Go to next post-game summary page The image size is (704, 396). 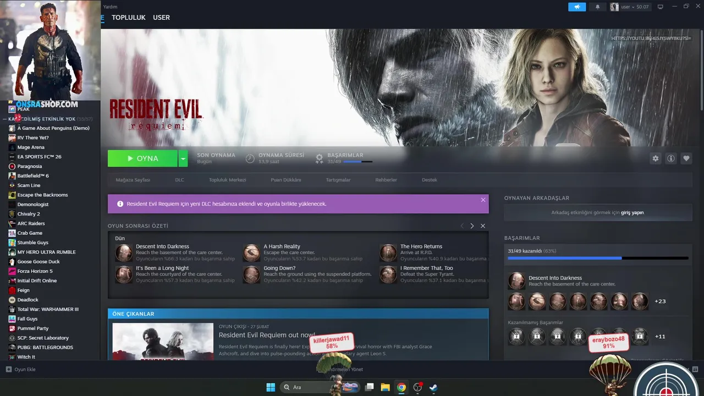click(x=472, y=226)
